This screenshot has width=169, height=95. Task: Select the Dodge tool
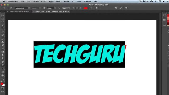(x=3, y=59)
